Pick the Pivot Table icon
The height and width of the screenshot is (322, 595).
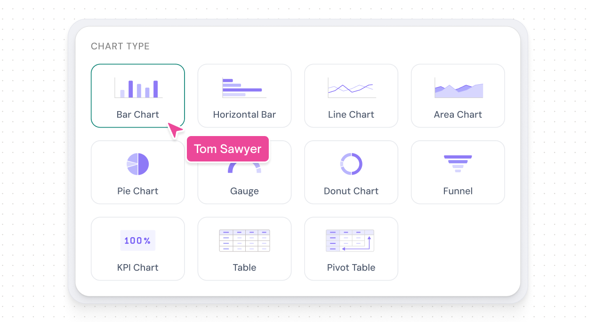pyautogui.click(x=350, y=241)
